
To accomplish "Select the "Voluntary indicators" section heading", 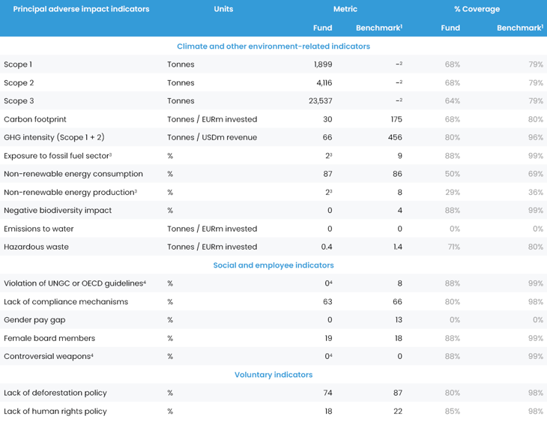I will click(x=273, y=375).
